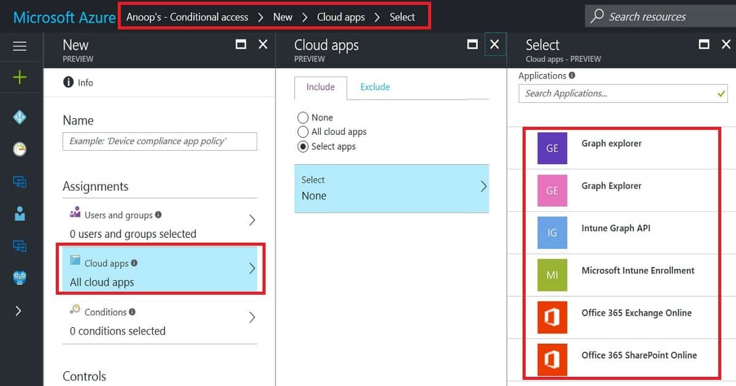736x386 pixels.
Task: Maximize the New blade
Action: (241, 44)
